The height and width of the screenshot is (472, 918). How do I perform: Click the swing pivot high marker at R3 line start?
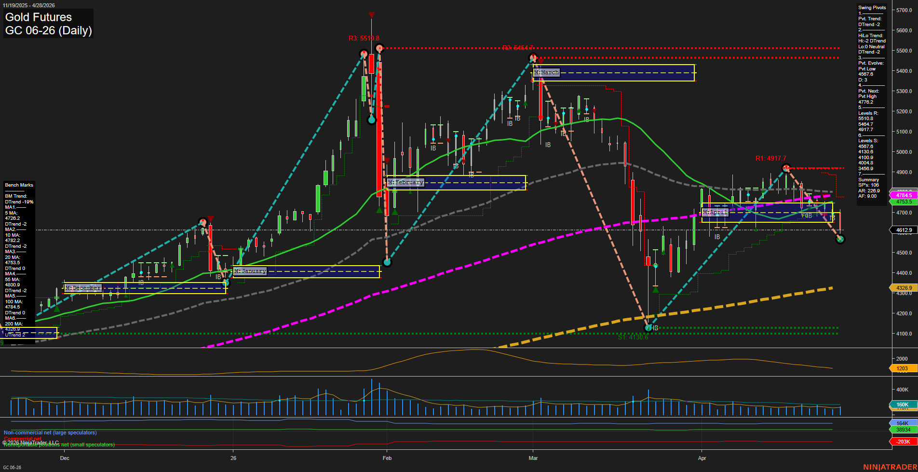(x=379, y=48)
